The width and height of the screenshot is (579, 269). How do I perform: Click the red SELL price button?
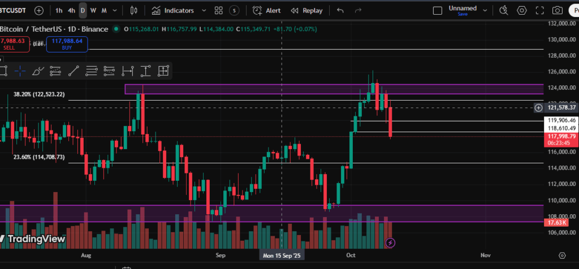pos(14,44)
